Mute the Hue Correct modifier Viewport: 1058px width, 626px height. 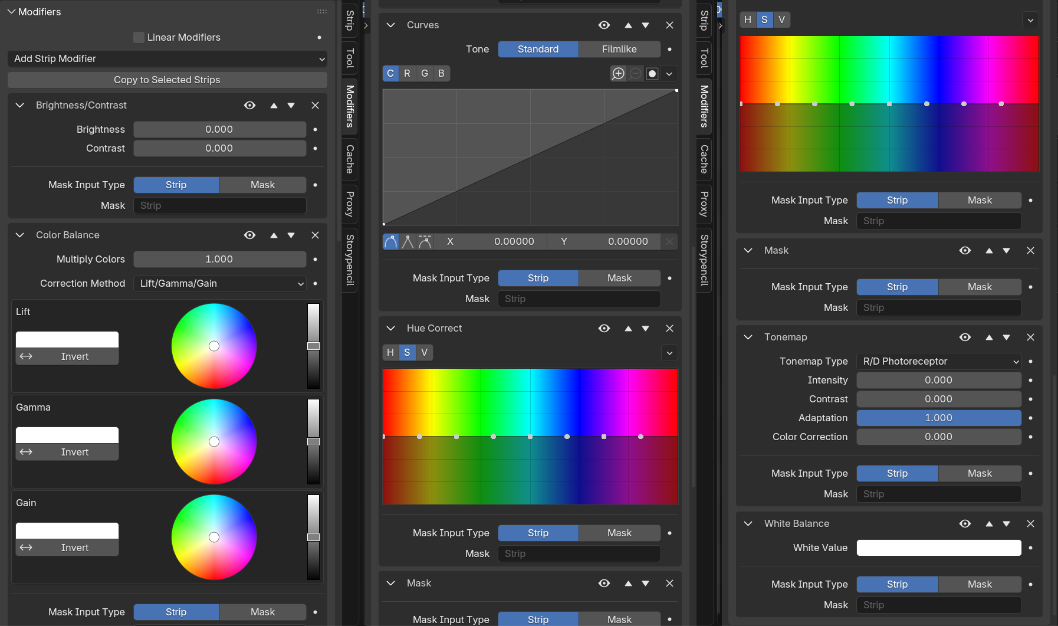click(x=604, y=328)
